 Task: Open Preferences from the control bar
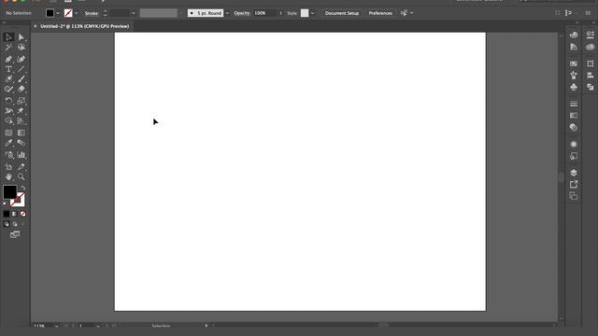click(380, 13)
